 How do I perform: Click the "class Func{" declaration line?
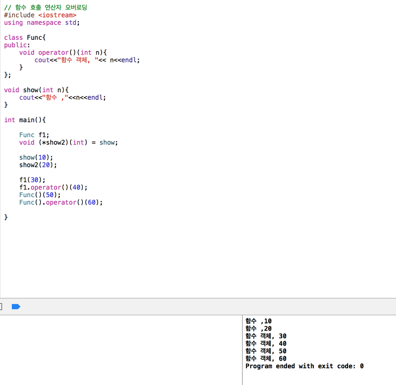(25, 38)
